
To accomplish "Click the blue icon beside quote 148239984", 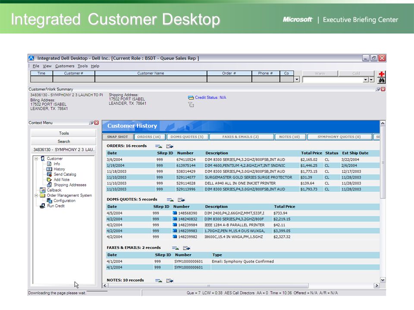I will pyautogui.click(x=175, y=225).
